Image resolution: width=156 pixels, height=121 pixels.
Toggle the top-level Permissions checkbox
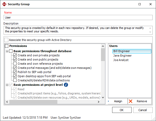[x=6, y=46]
